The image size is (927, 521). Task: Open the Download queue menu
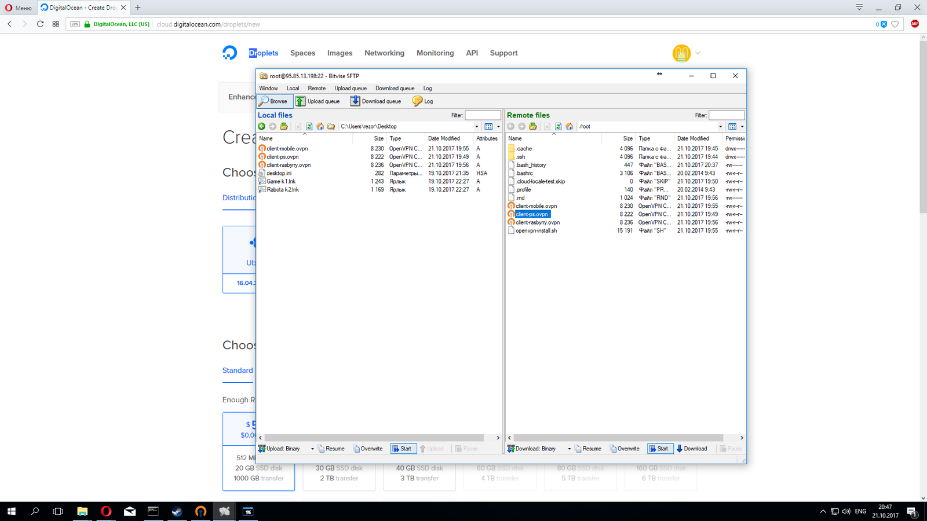coord(395,89)
